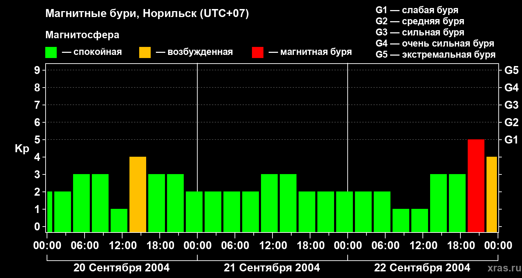Click the '0' value on the Kp axis

[x=38, y=227]
